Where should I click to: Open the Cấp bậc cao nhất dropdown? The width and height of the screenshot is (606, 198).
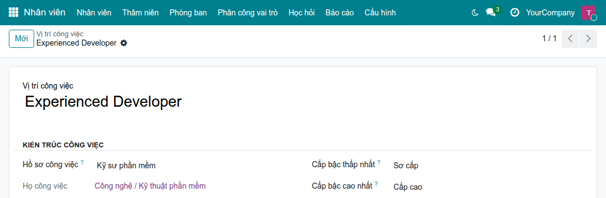491,187
